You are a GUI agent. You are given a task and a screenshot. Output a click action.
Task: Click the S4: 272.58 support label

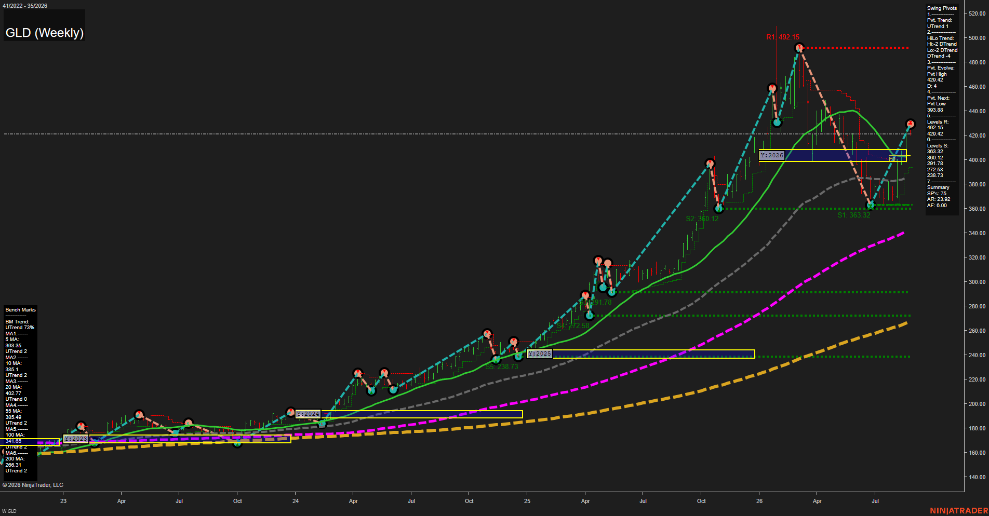tap(573, 325)
